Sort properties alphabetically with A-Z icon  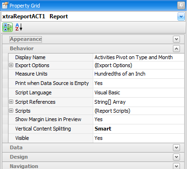(x=19, y=27)
